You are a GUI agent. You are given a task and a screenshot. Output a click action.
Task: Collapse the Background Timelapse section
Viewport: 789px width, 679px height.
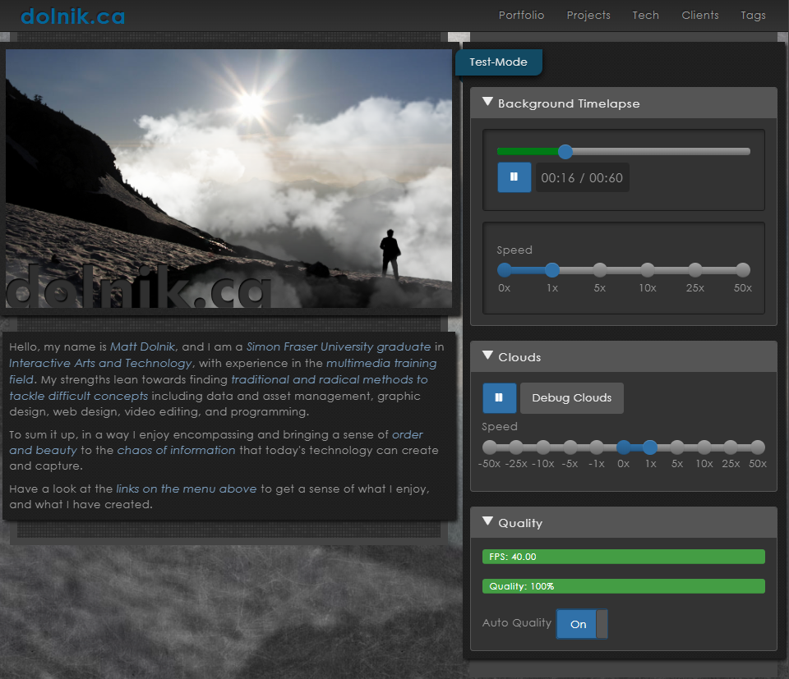click(487, 103)
